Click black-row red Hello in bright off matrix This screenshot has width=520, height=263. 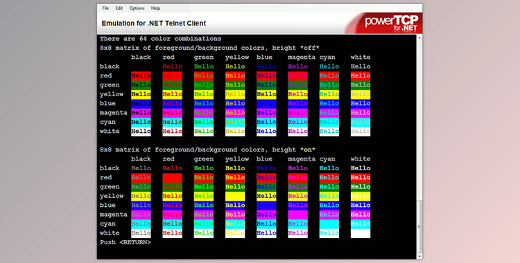pos(173,66)
